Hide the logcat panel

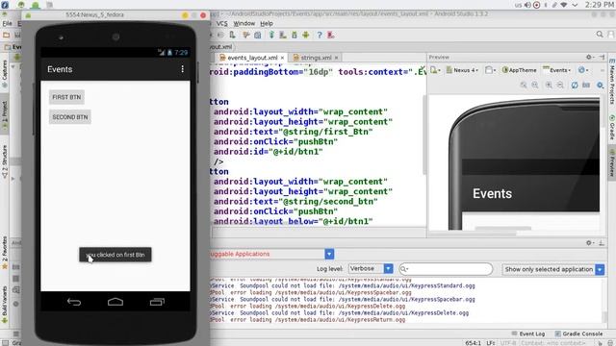[602, 243]
